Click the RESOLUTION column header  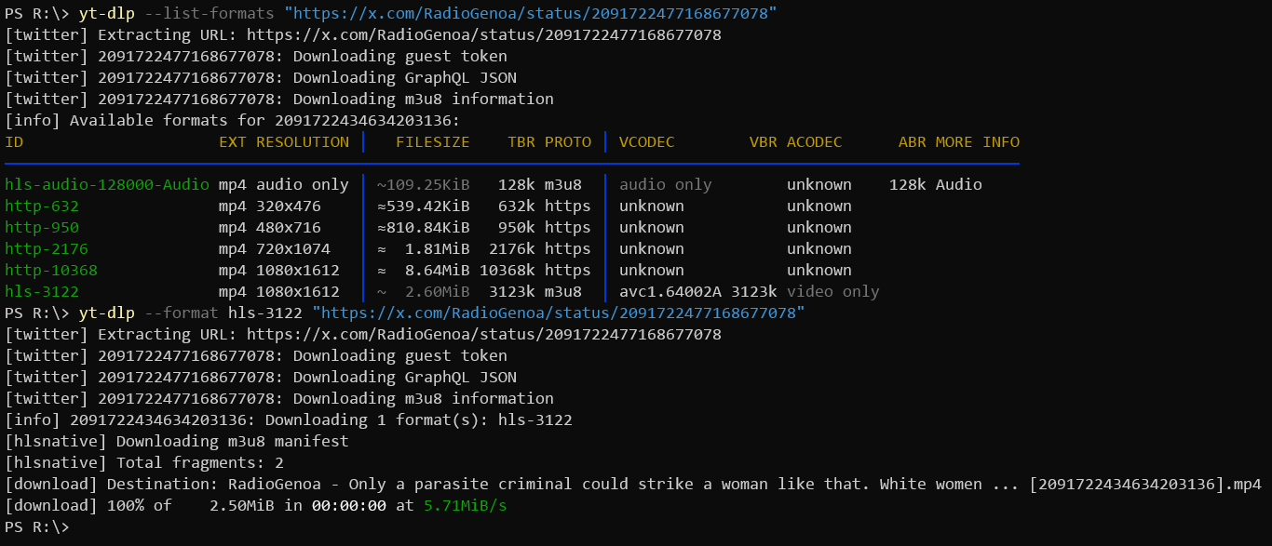(303, 141)
